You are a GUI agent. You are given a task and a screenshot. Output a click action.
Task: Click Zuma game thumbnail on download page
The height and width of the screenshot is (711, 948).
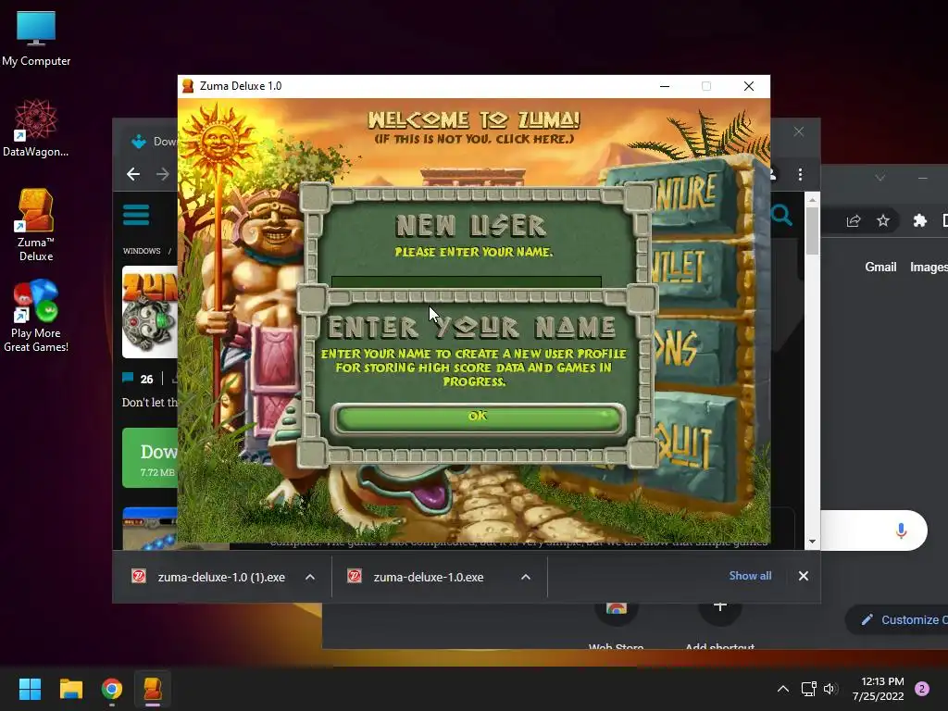150,312
